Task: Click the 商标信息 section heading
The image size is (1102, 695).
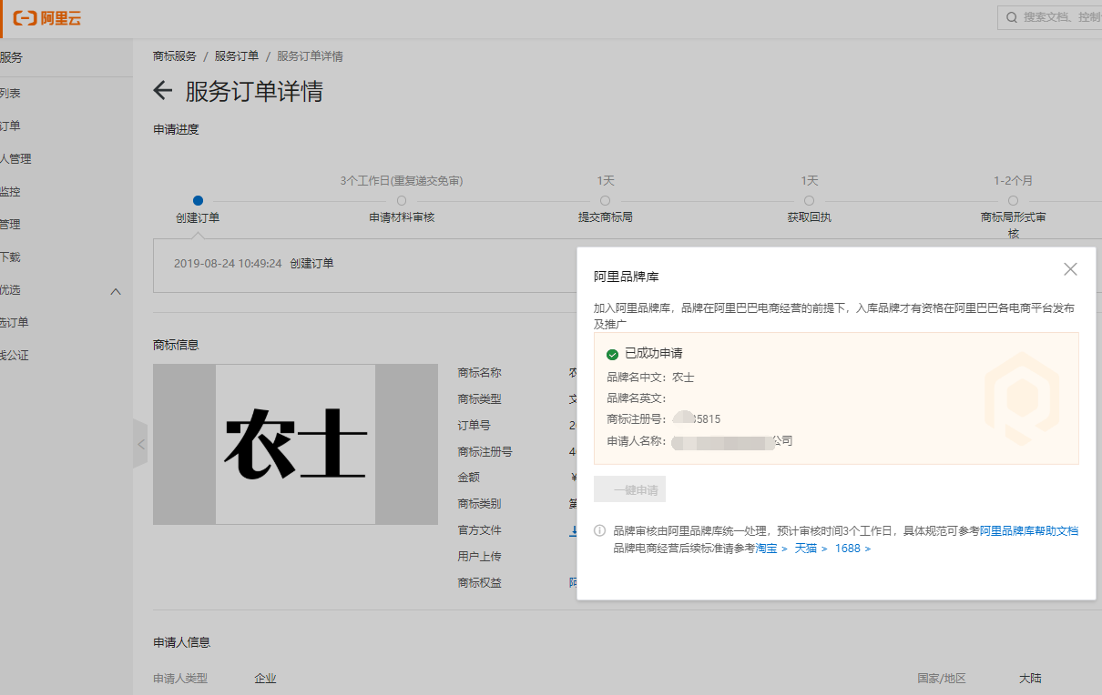Action: pyautogui.click(x=176, y=345)
